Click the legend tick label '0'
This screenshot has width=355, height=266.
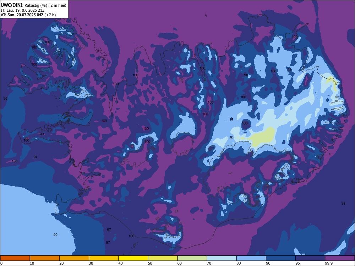click(x=1, y=263)
